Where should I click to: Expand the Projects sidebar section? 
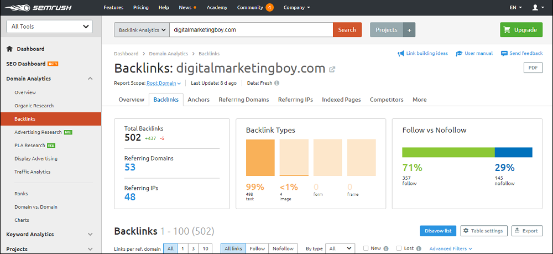(90, 249)
